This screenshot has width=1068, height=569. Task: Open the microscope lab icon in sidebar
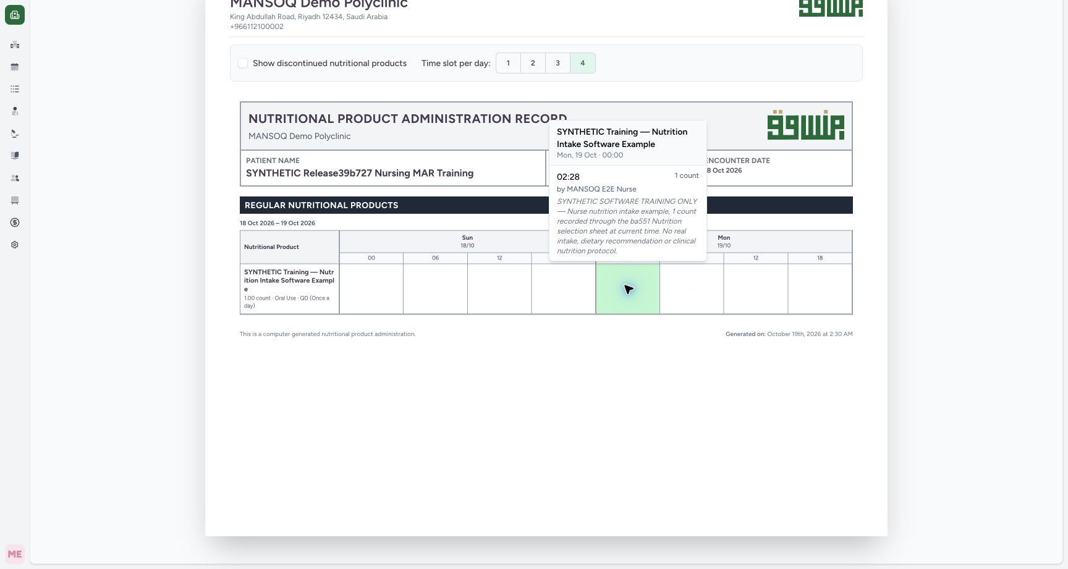coord(15,133)
